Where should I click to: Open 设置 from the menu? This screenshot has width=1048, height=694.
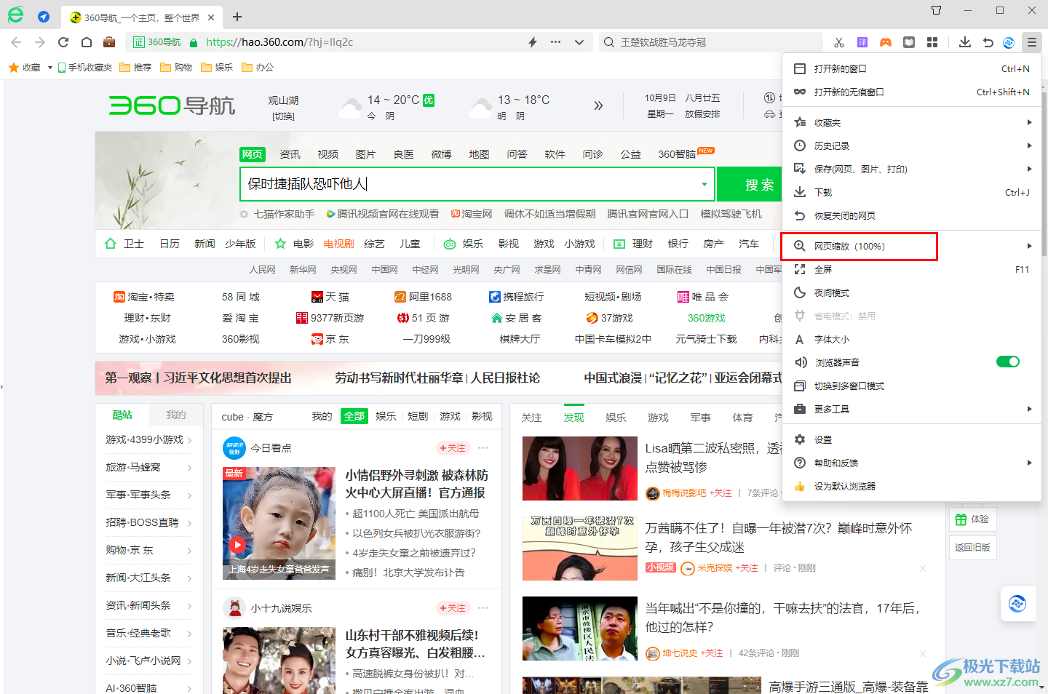[912, 439]
